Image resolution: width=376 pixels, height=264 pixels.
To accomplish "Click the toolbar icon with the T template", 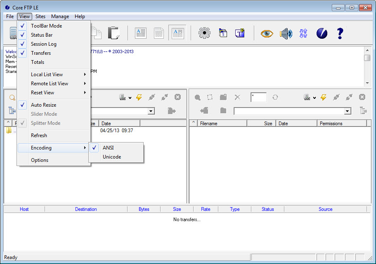I will (x=240, y=33).
